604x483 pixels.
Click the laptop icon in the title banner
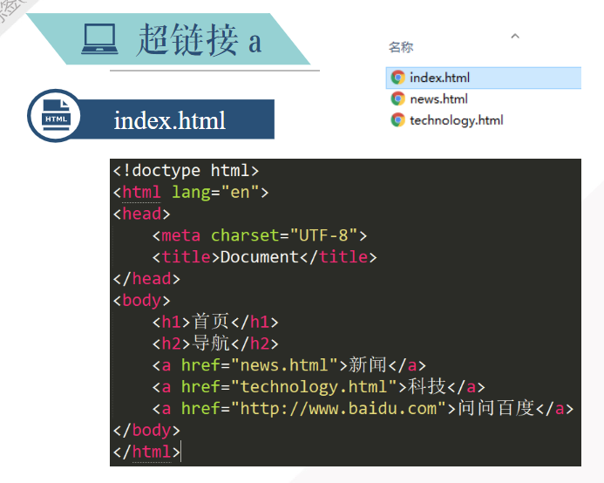[x=99, y=39]
